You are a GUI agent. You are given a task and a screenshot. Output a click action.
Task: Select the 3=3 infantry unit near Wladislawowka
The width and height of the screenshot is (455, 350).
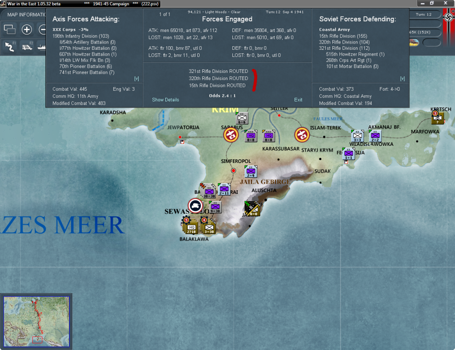point(358,136)
